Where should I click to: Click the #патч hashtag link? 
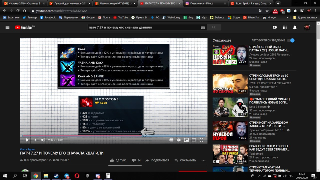tap(23, 149)
